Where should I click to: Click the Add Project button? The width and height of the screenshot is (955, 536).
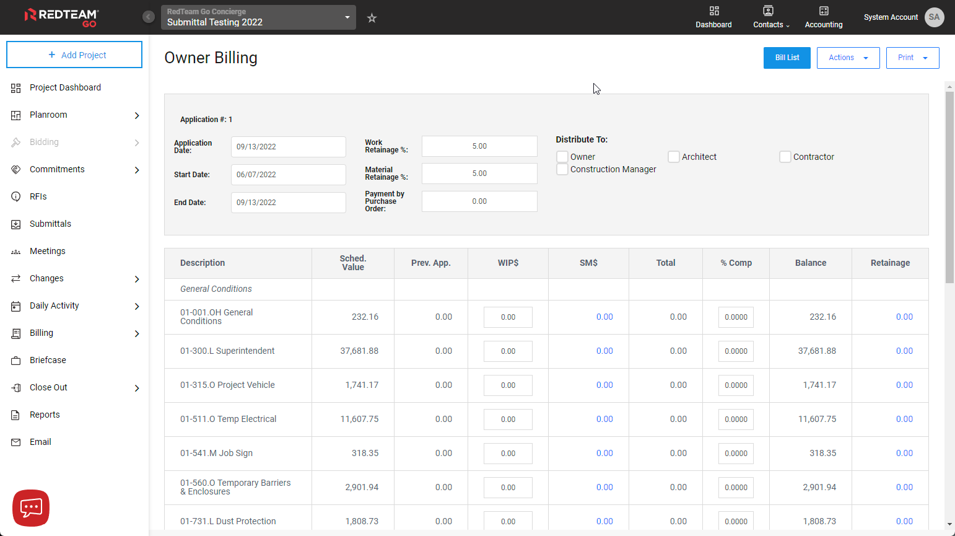coord(74,55)
